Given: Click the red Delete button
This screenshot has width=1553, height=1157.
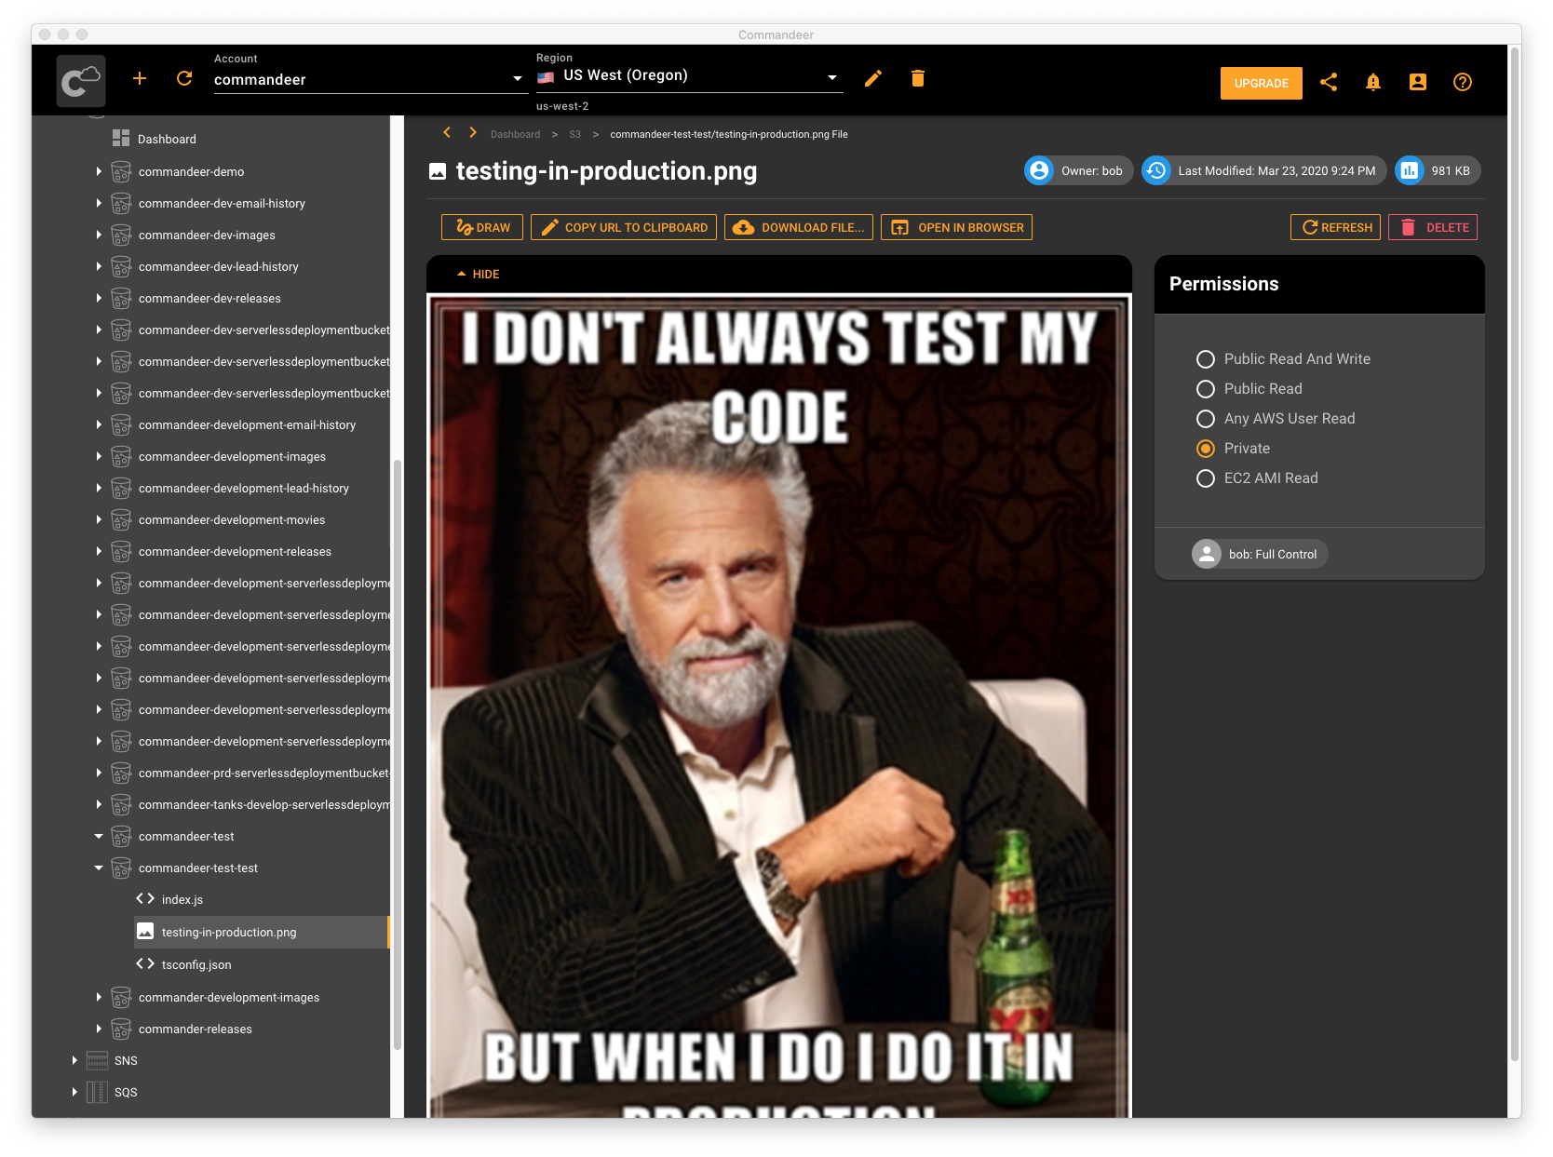Looking at the screenshot, I should click(1433, 227).
